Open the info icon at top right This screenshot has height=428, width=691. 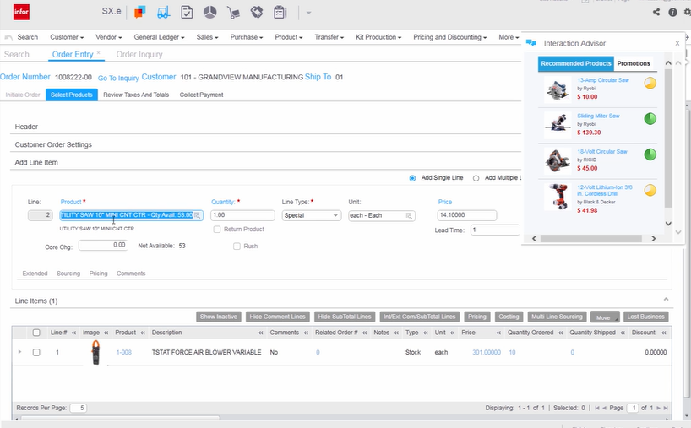coord(672,13)
